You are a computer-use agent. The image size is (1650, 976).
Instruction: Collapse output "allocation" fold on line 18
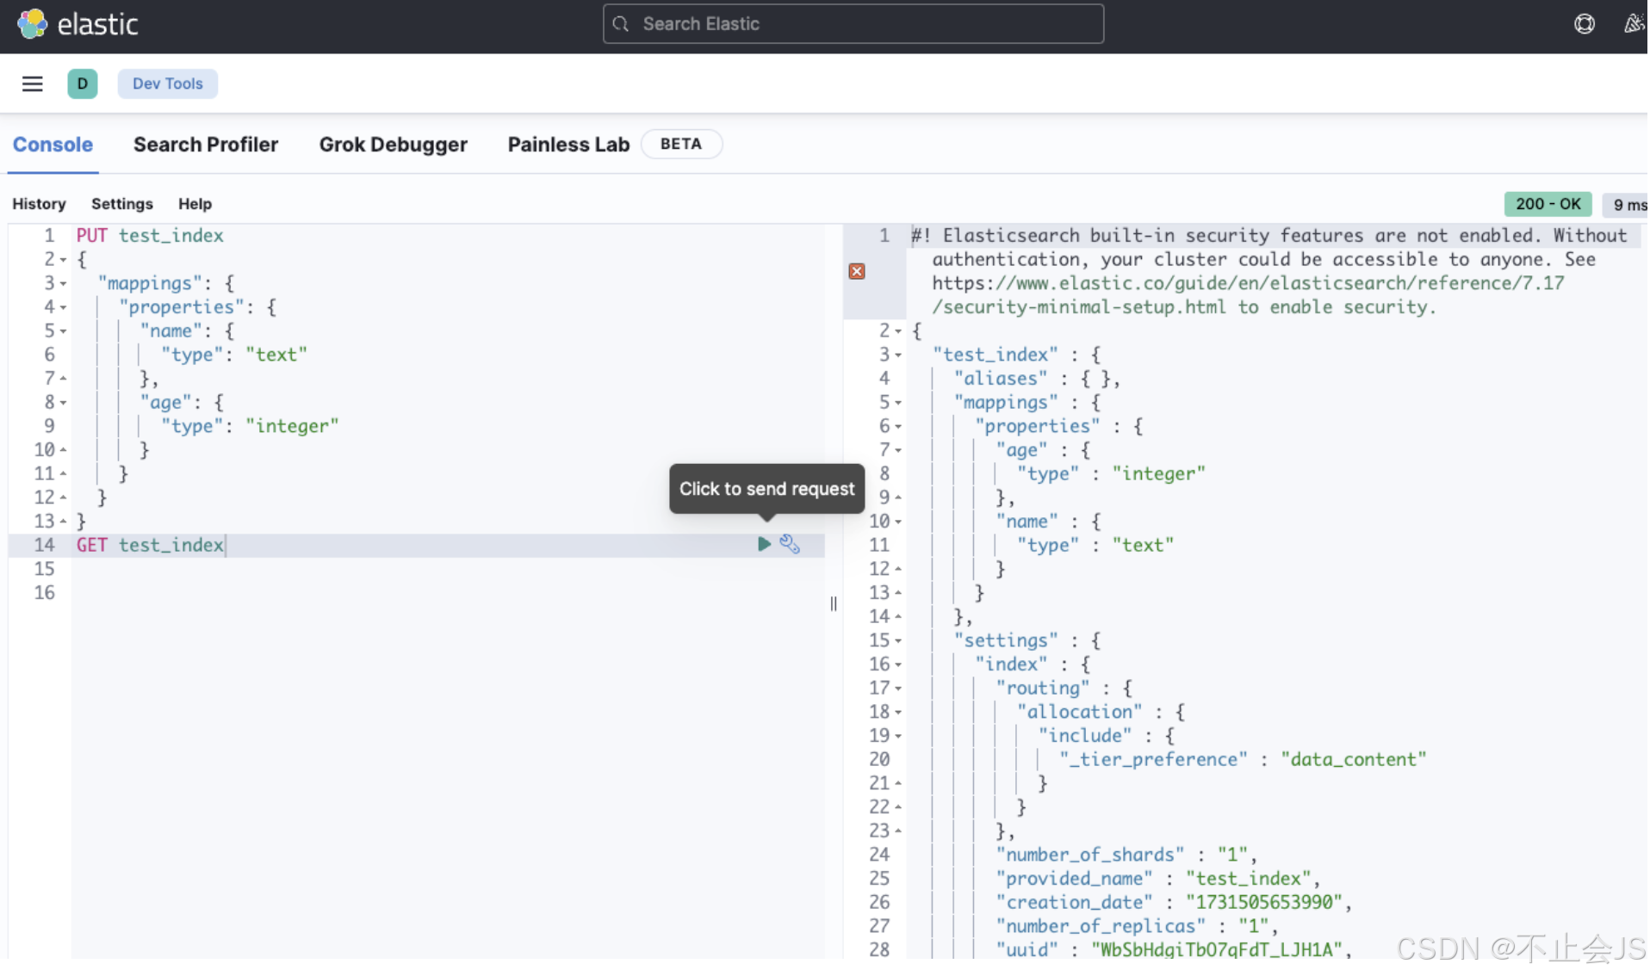click(x=898, y=712)
